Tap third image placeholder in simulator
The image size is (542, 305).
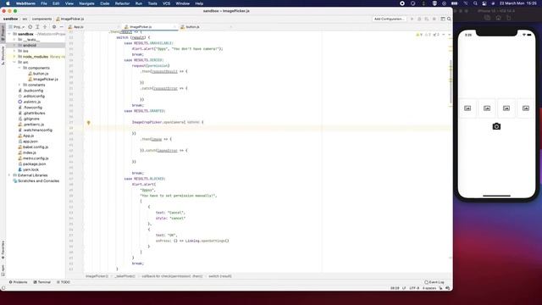tap(506, 108)
